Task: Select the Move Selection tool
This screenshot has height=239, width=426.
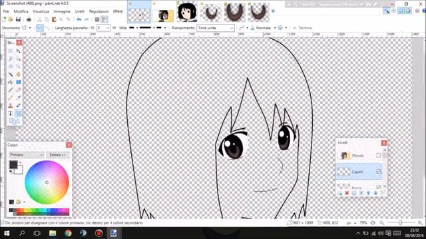Action: [x=18, y=59]
